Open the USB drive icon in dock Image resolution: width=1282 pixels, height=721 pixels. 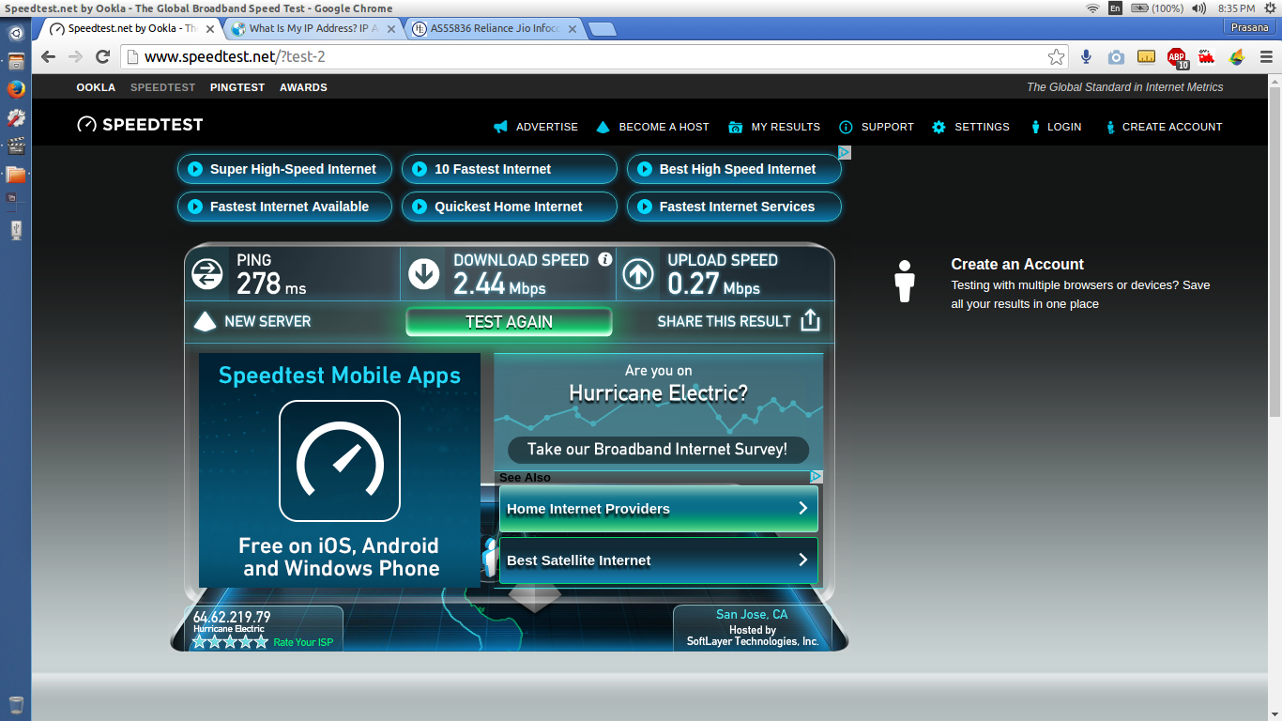click(16, 229)
